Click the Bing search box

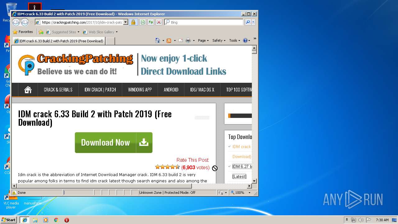204,22
